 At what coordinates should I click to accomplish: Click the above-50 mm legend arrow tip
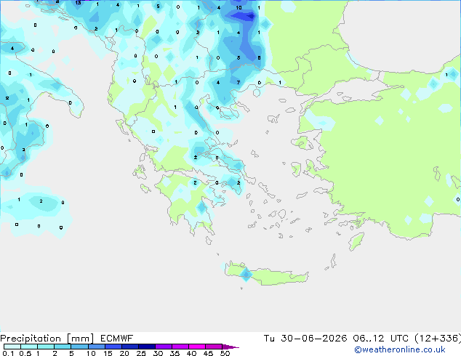230,347
